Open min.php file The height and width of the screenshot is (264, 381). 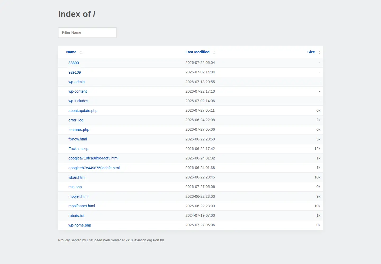(x=75, y=187)
